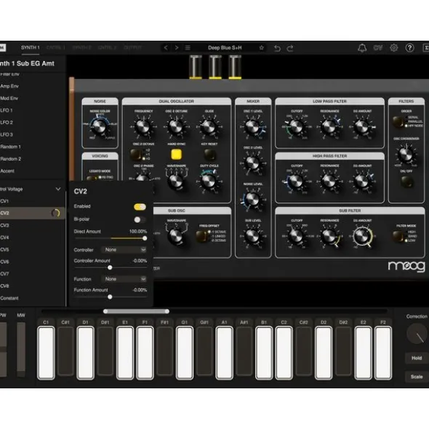Viewport: 429px width, 429px height.
Task: Adjust the Function Amount slider handle
Action: pyautogui.click(x=110, y=297)
